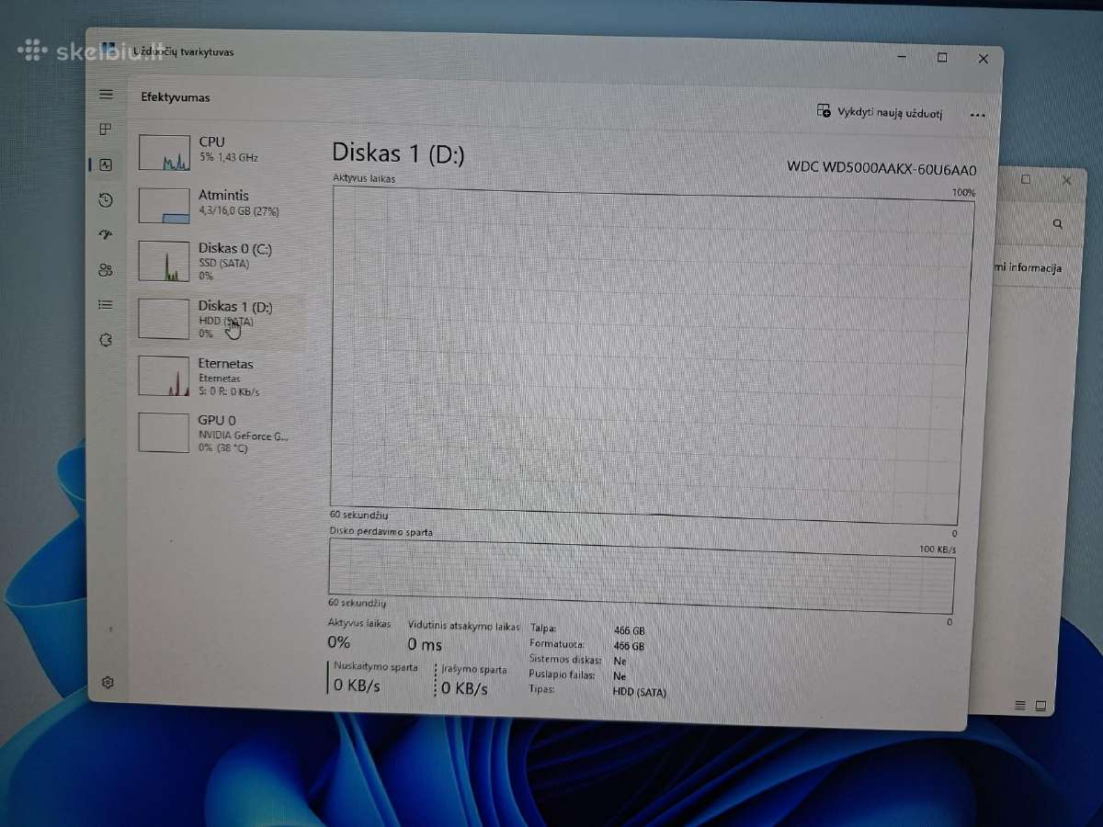Image resolution: width=1103 pixels, height=827 pixels.
Task: Click the 'Disko perdavimo sparta' graph
Action: [642, 576]
